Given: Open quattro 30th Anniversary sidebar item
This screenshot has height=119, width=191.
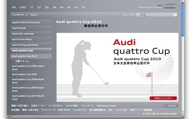Looking at the screenshot, I should [x=31, y=22].
